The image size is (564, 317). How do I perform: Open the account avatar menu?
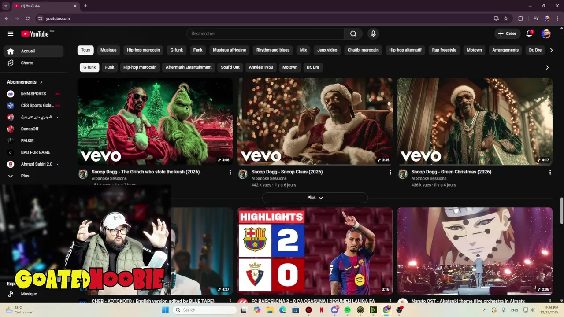[x=546, y=34]
